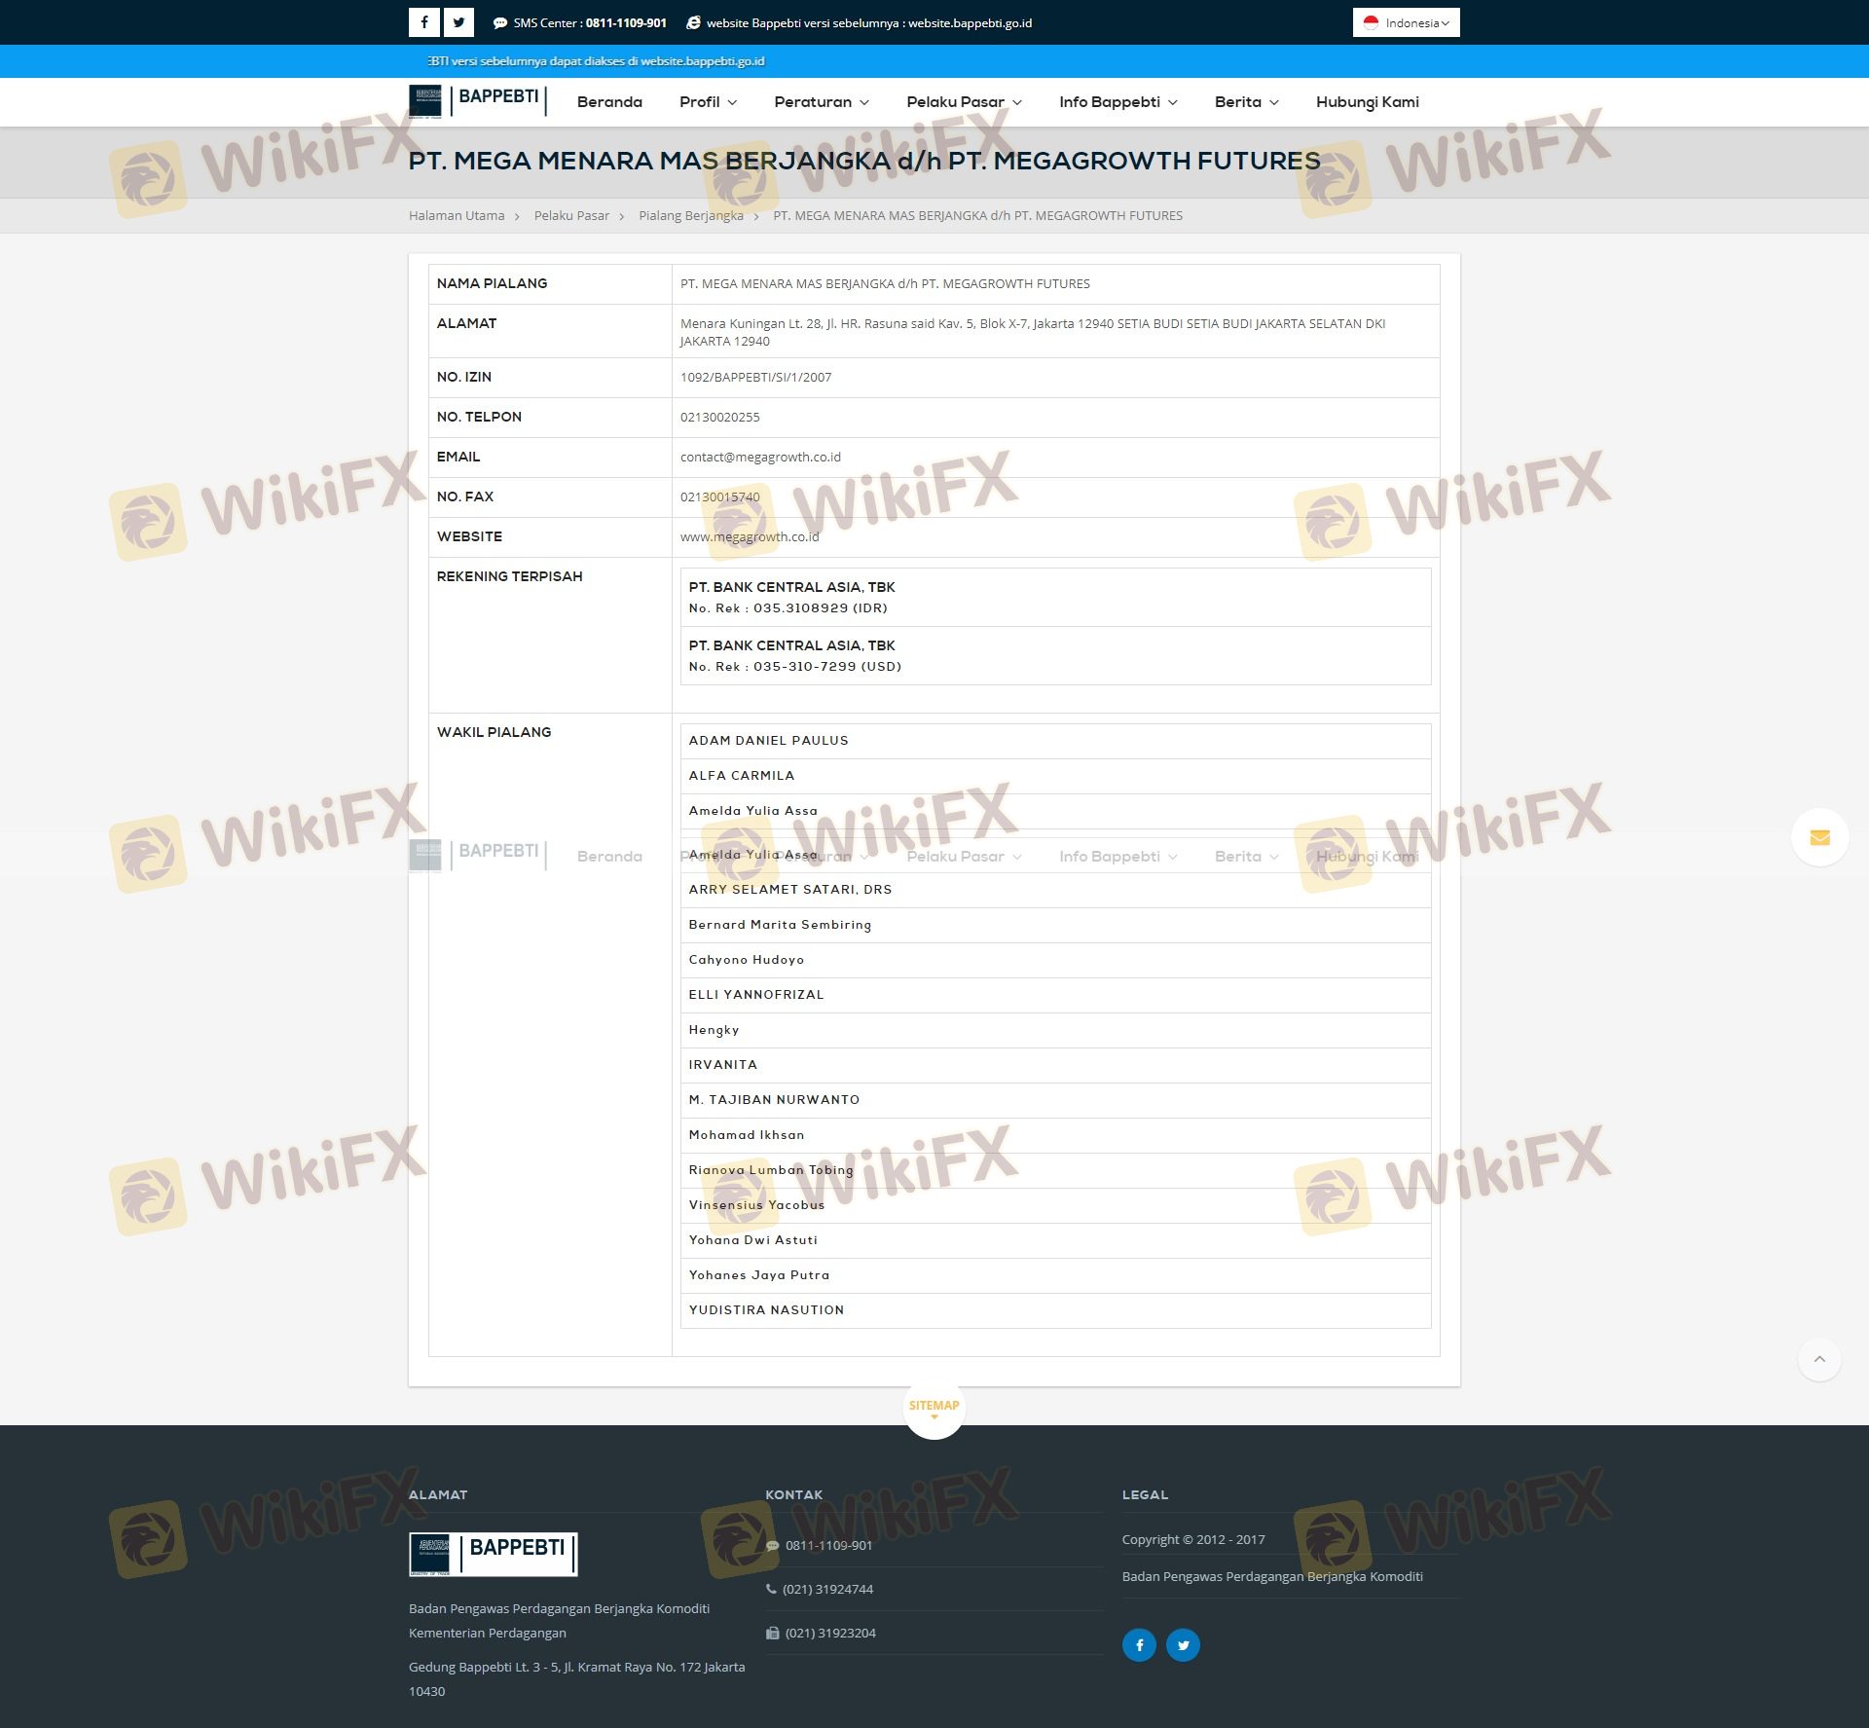Expand the Peraturan menu
The height and width of the screenshot is (1728, 1869).
(x=821, y=102)
